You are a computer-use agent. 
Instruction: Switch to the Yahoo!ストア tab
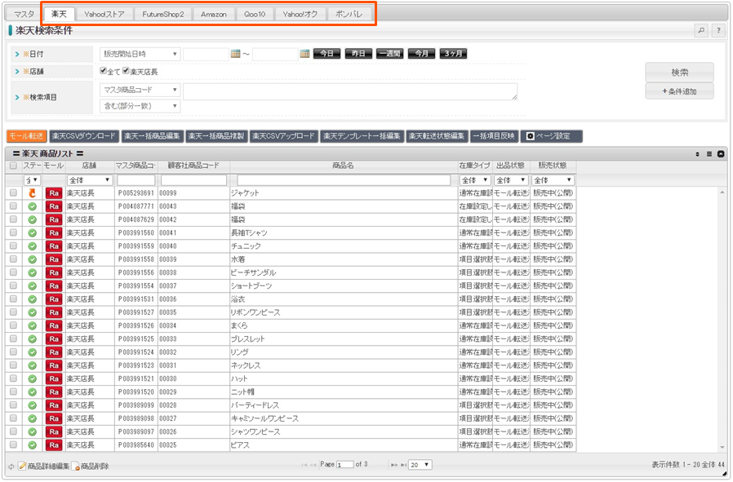coord(104,14)
